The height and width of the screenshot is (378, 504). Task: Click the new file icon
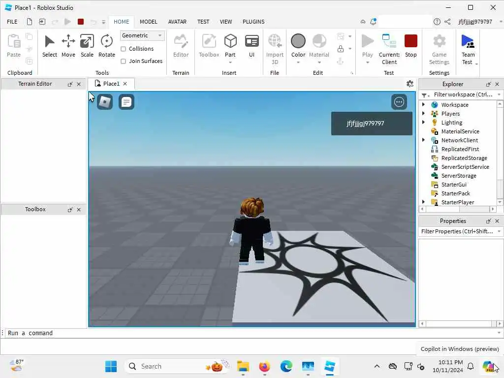[29, 22]
